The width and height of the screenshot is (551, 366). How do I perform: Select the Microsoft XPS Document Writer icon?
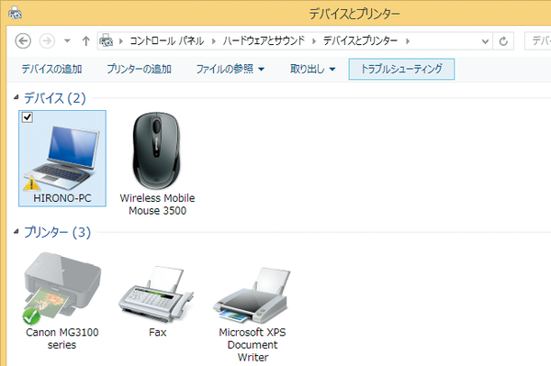point(253,294)
